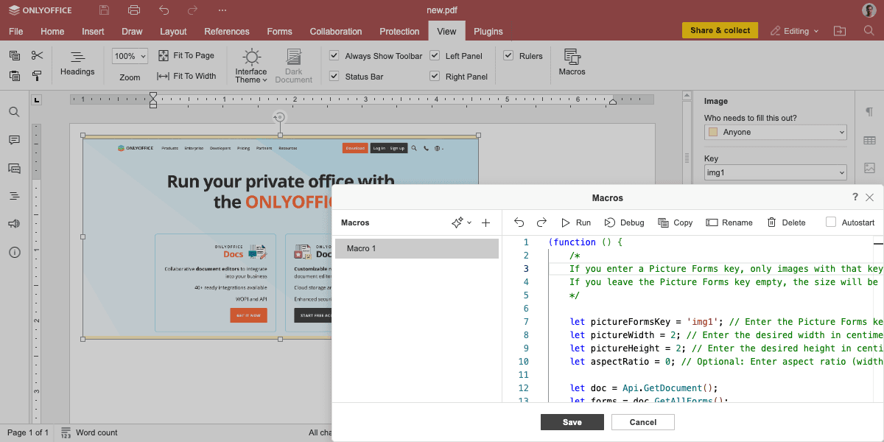Image resolution: width=884 pixels, height=442 pixels.
Task: Open the Navigation headings icon in left sidebar
Action: point(14,196)
